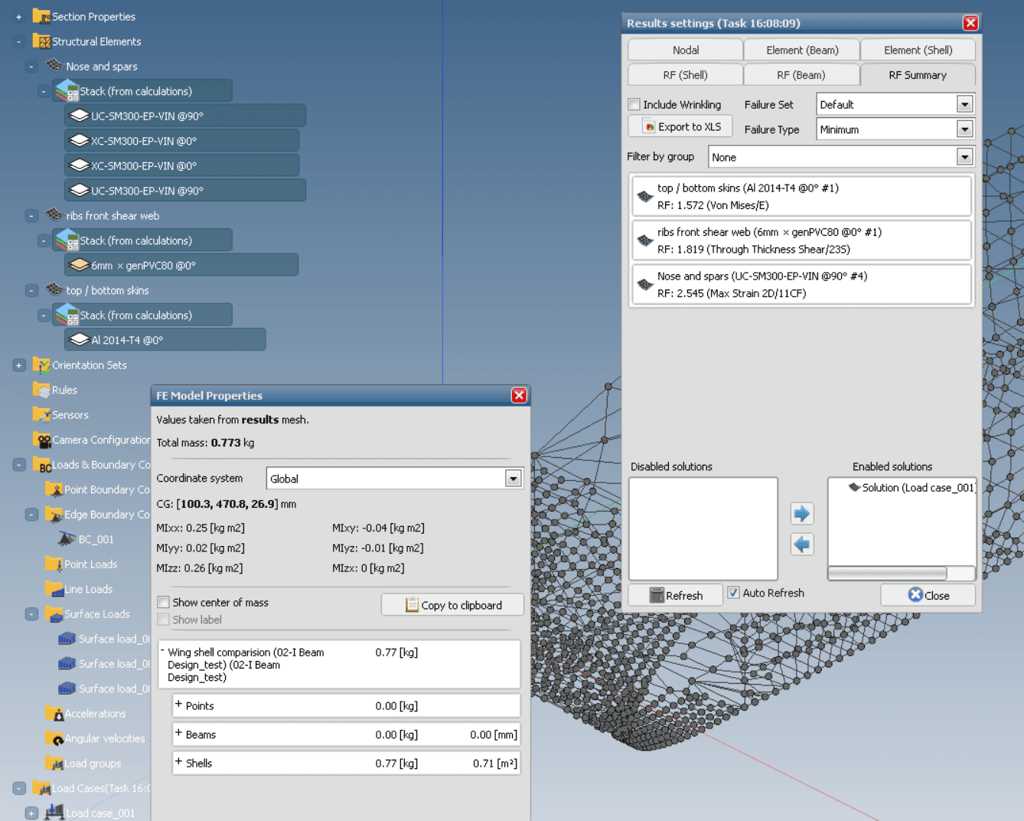Click the Disabled solutions list box
Screen dimensions: 1024x821
[x=703, y=528]
